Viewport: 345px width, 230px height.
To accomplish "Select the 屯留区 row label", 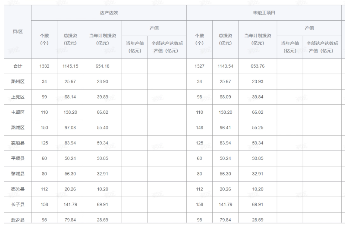I will point(17,112).
